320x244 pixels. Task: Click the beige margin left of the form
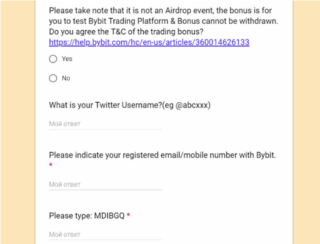pyautogui.click(x=18, y=122)
